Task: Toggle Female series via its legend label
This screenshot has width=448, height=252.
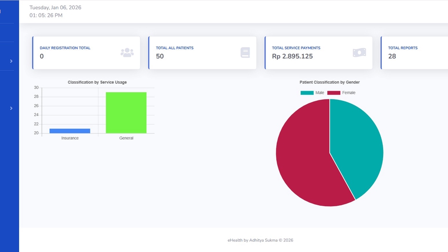Action: click(349, 93)
